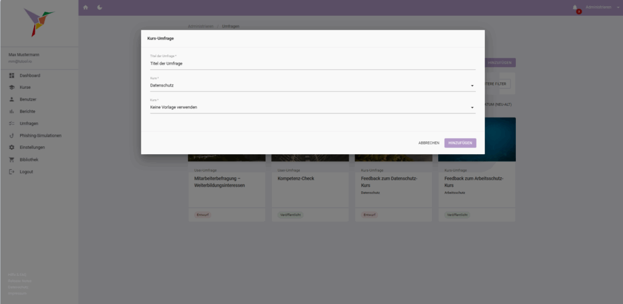Click the Phishing-Simulationen hook icon

tap(12, 135)
